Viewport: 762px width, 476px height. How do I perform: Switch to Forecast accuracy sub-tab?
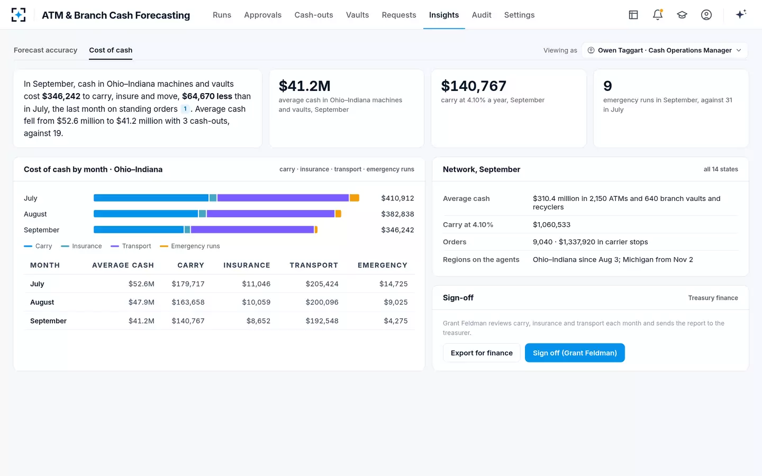(46, 50)
